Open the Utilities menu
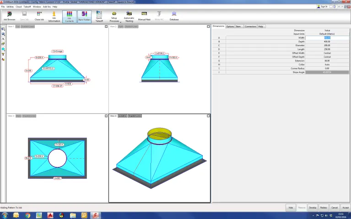This screenshot has width=351, height=219. point(10,7)
